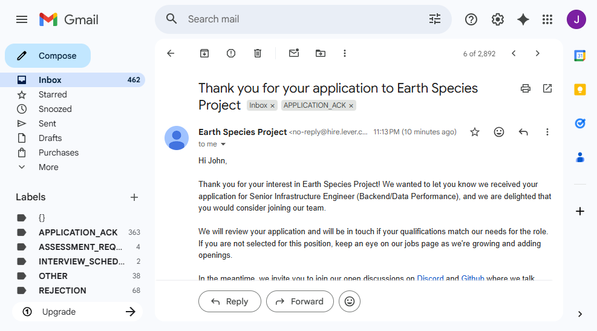Open Gemini sparkle assistant
597x331 pixels.
tap(523, 19)
